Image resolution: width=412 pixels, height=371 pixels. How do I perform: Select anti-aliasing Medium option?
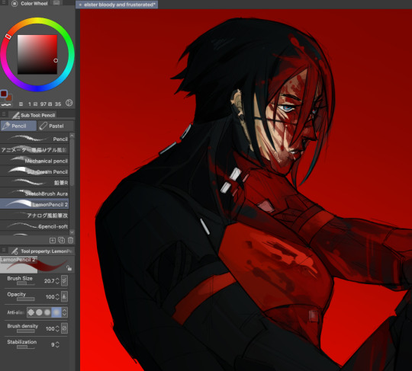[47, 312]
